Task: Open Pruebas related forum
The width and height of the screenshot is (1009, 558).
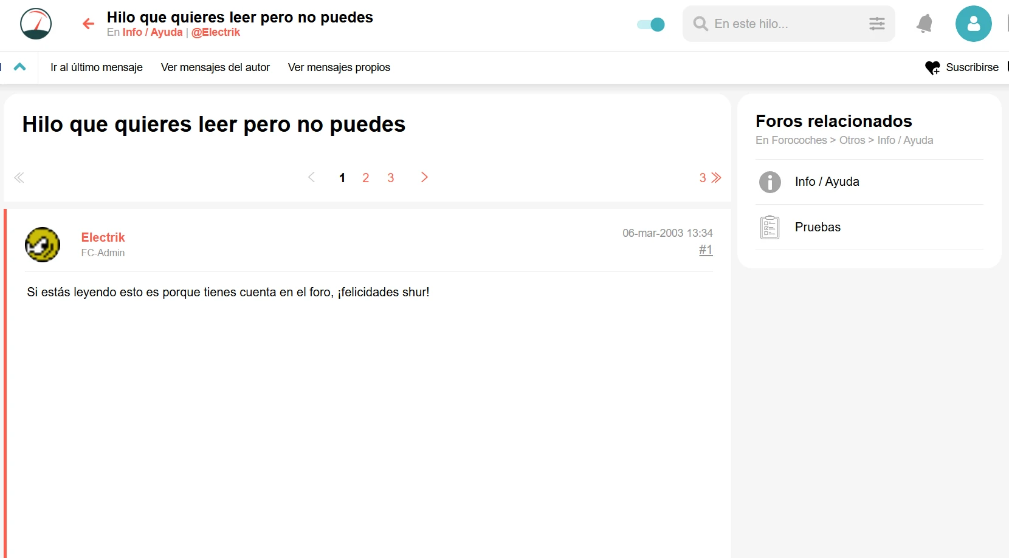Action: click(x=818, y=227)
